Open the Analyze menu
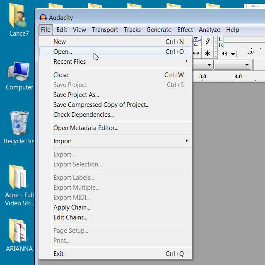 point(210,30)
